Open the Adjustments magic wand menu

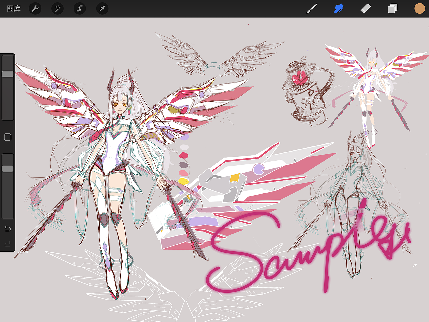(57, 8)
